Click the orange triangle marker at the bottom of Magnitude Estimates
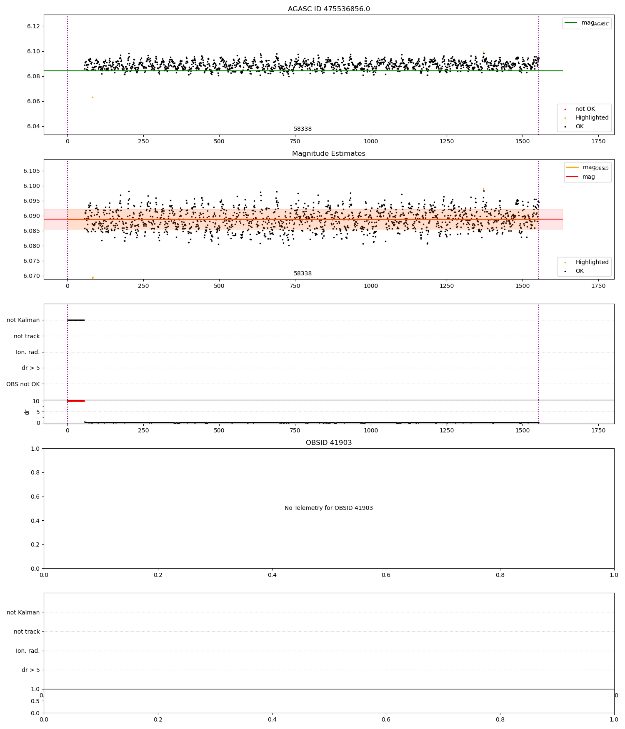Image resolution: width=625 pixels, height=729 pixels. pos(92,278)
